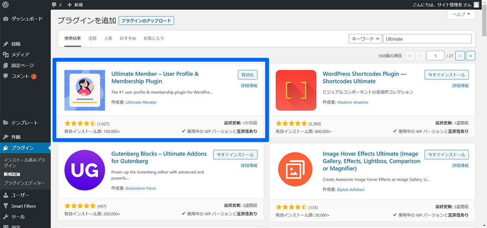This screenshot has height=228, width=487.
Task: Switch to the お気に入り tab
Action: (154, 38)
